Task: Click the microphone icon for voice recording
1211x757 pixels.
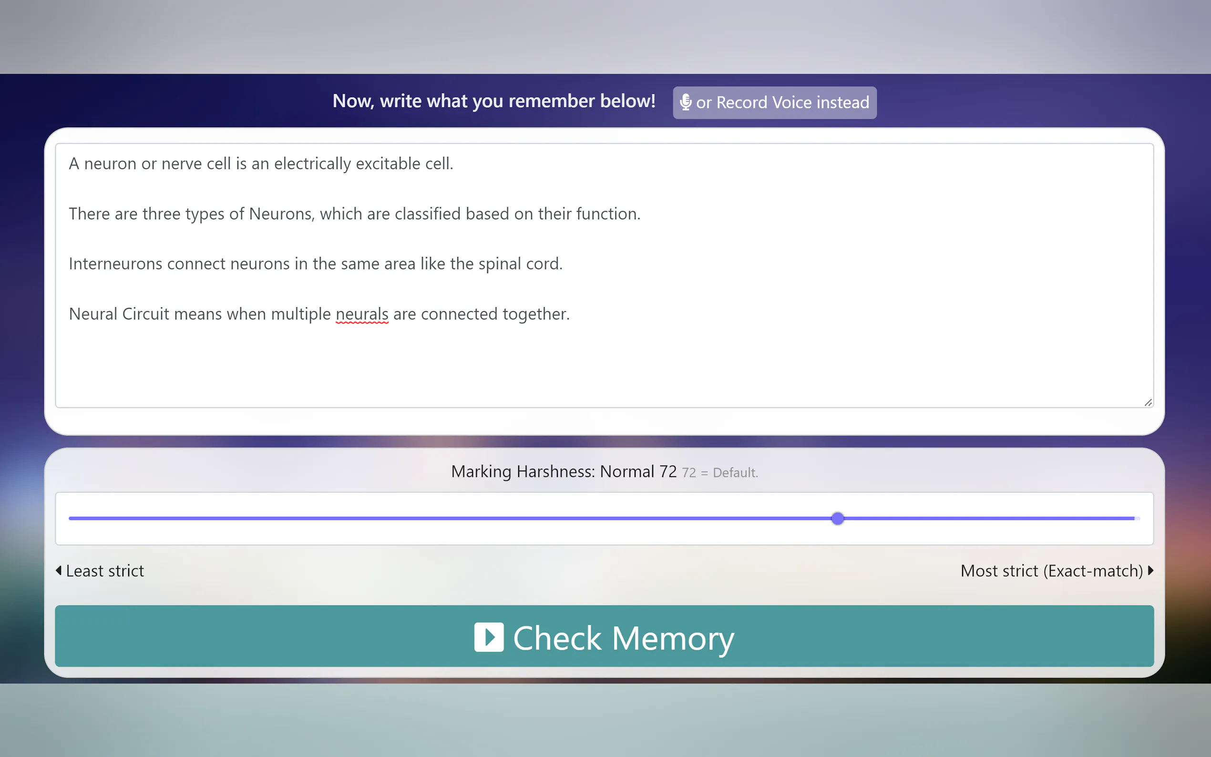Action: pos(685,102)
